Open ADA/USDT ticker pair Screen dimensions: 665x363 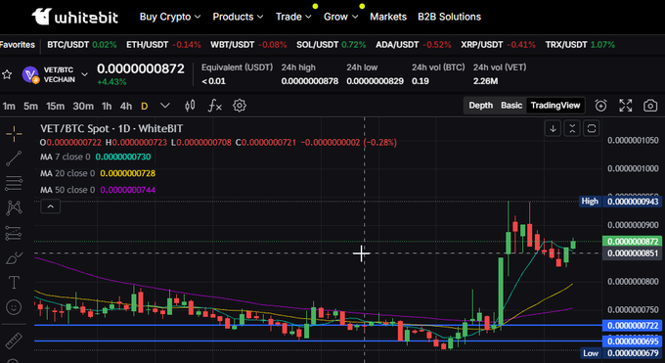point(414,45)
